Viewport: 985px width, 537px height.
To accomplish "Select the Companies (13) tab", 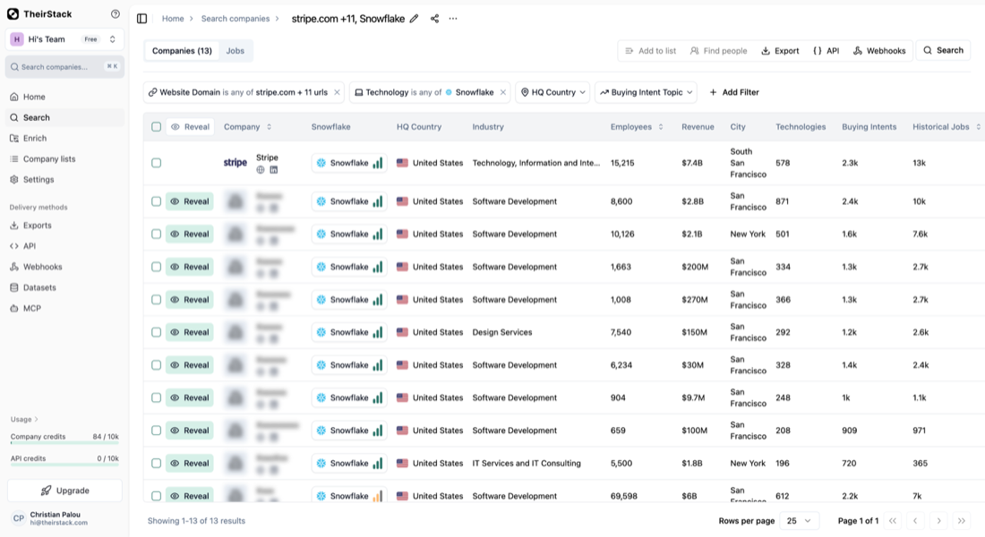I will 182,51.
